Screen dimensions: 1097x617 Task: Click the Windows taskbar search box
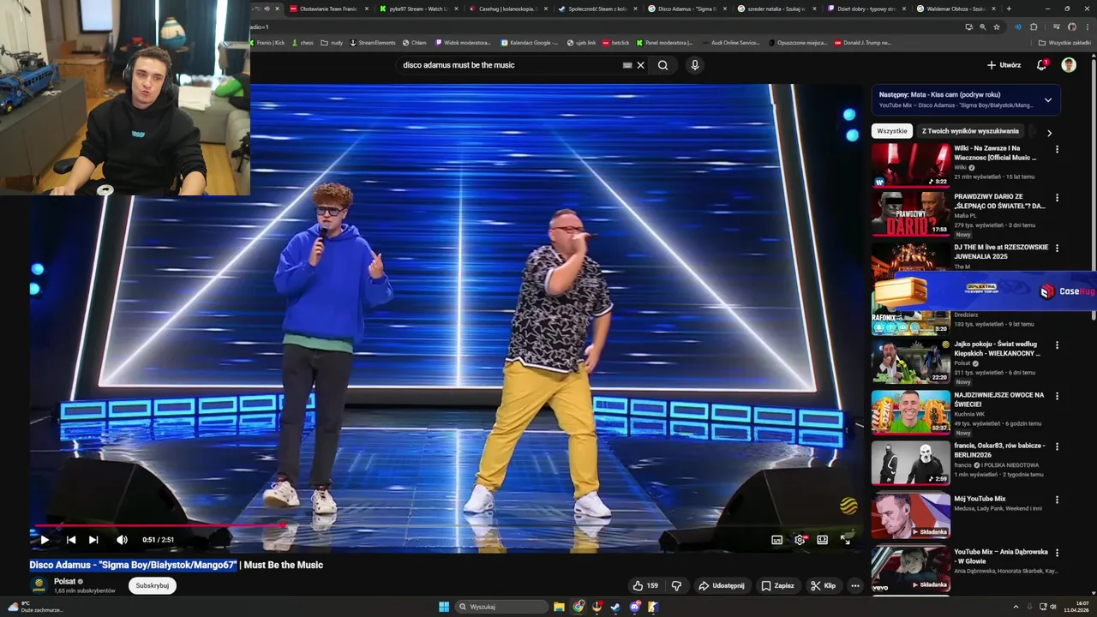[x=501, y=607]
